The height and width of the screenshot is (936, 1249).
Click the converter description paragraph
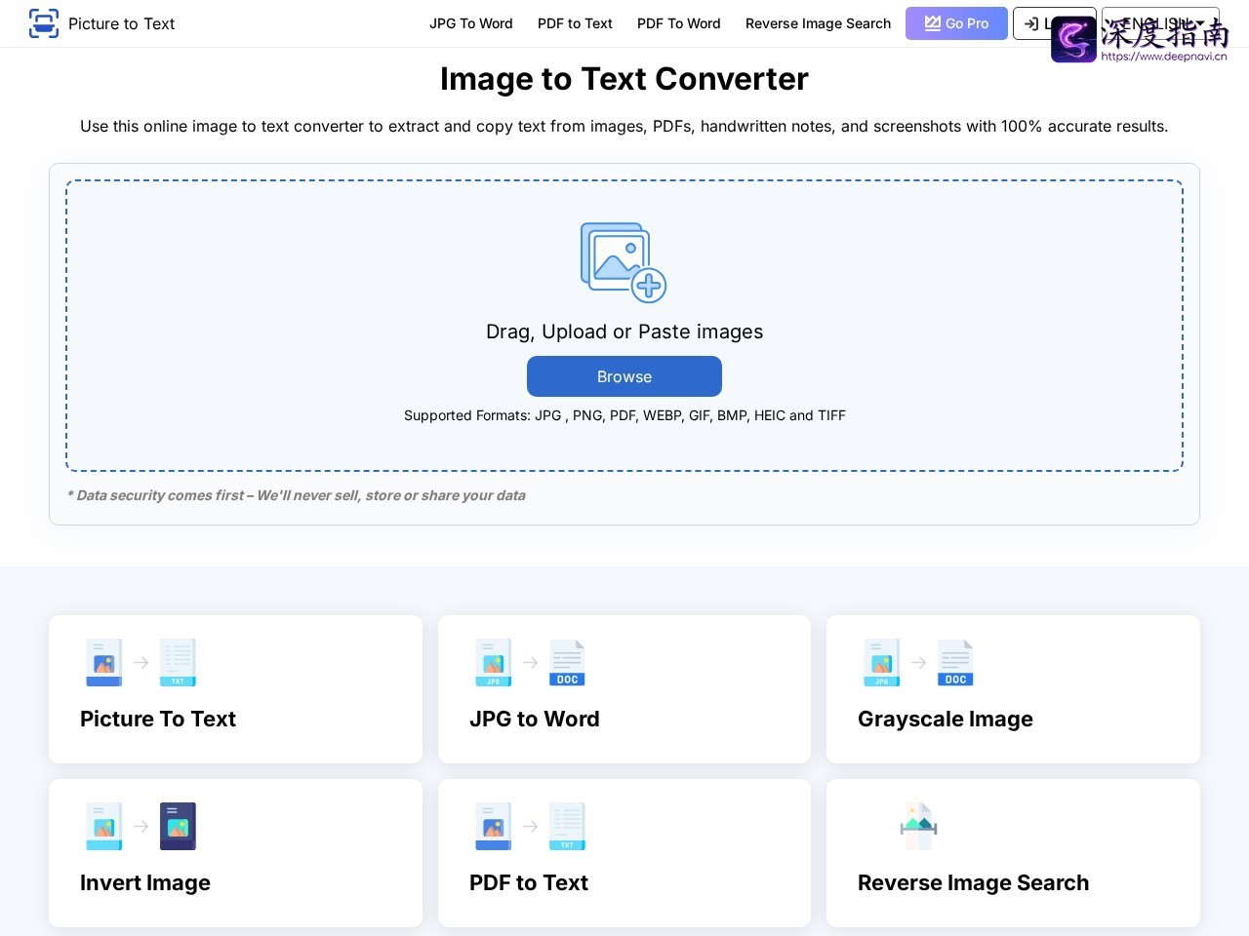click(624, 126)
